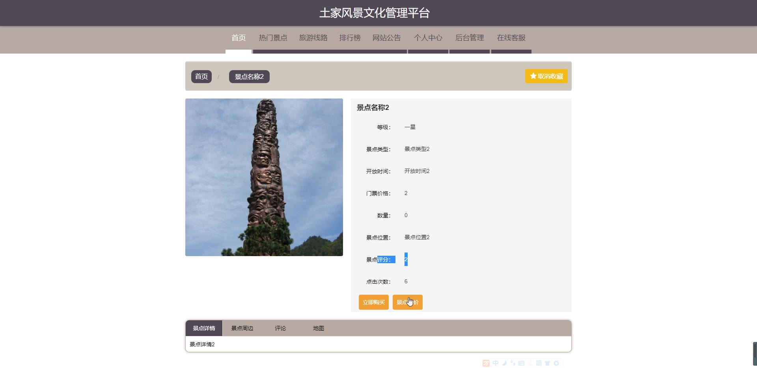The height and width of the screenshot is (368, 757).
Task: Click the vertical page scrollbar thumb
Action: (x=755, y=354)
